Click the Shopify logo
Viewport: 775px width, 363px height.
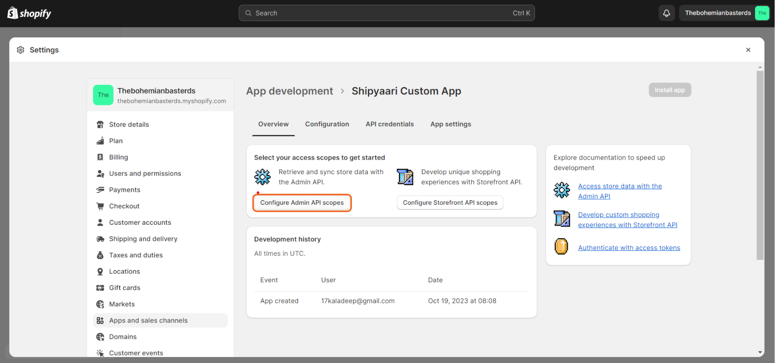(29, 13)
